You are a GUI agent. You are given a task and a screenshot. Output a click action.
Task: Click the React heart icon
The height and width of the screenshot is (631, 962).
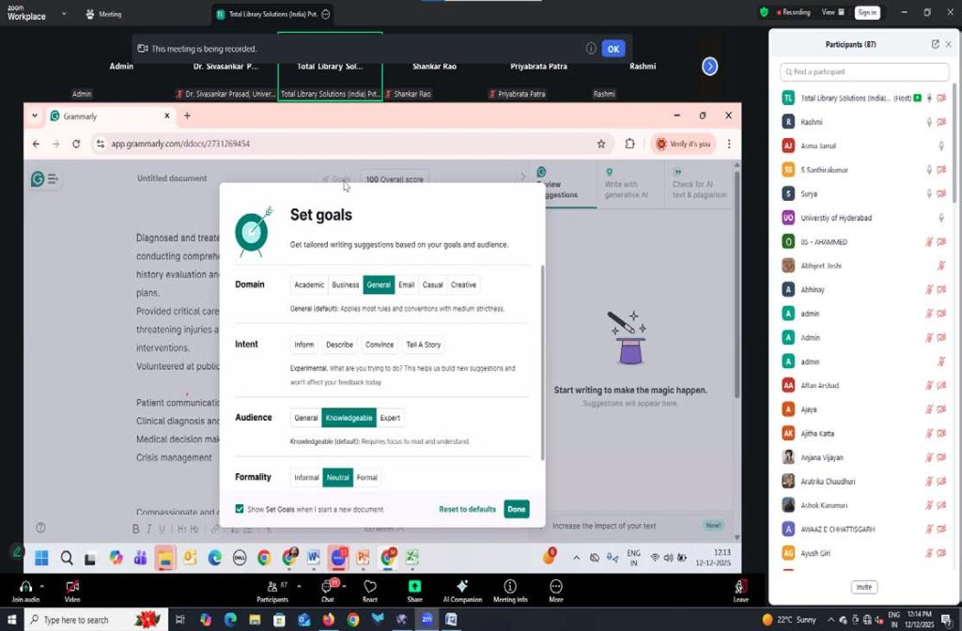(370, 586)
